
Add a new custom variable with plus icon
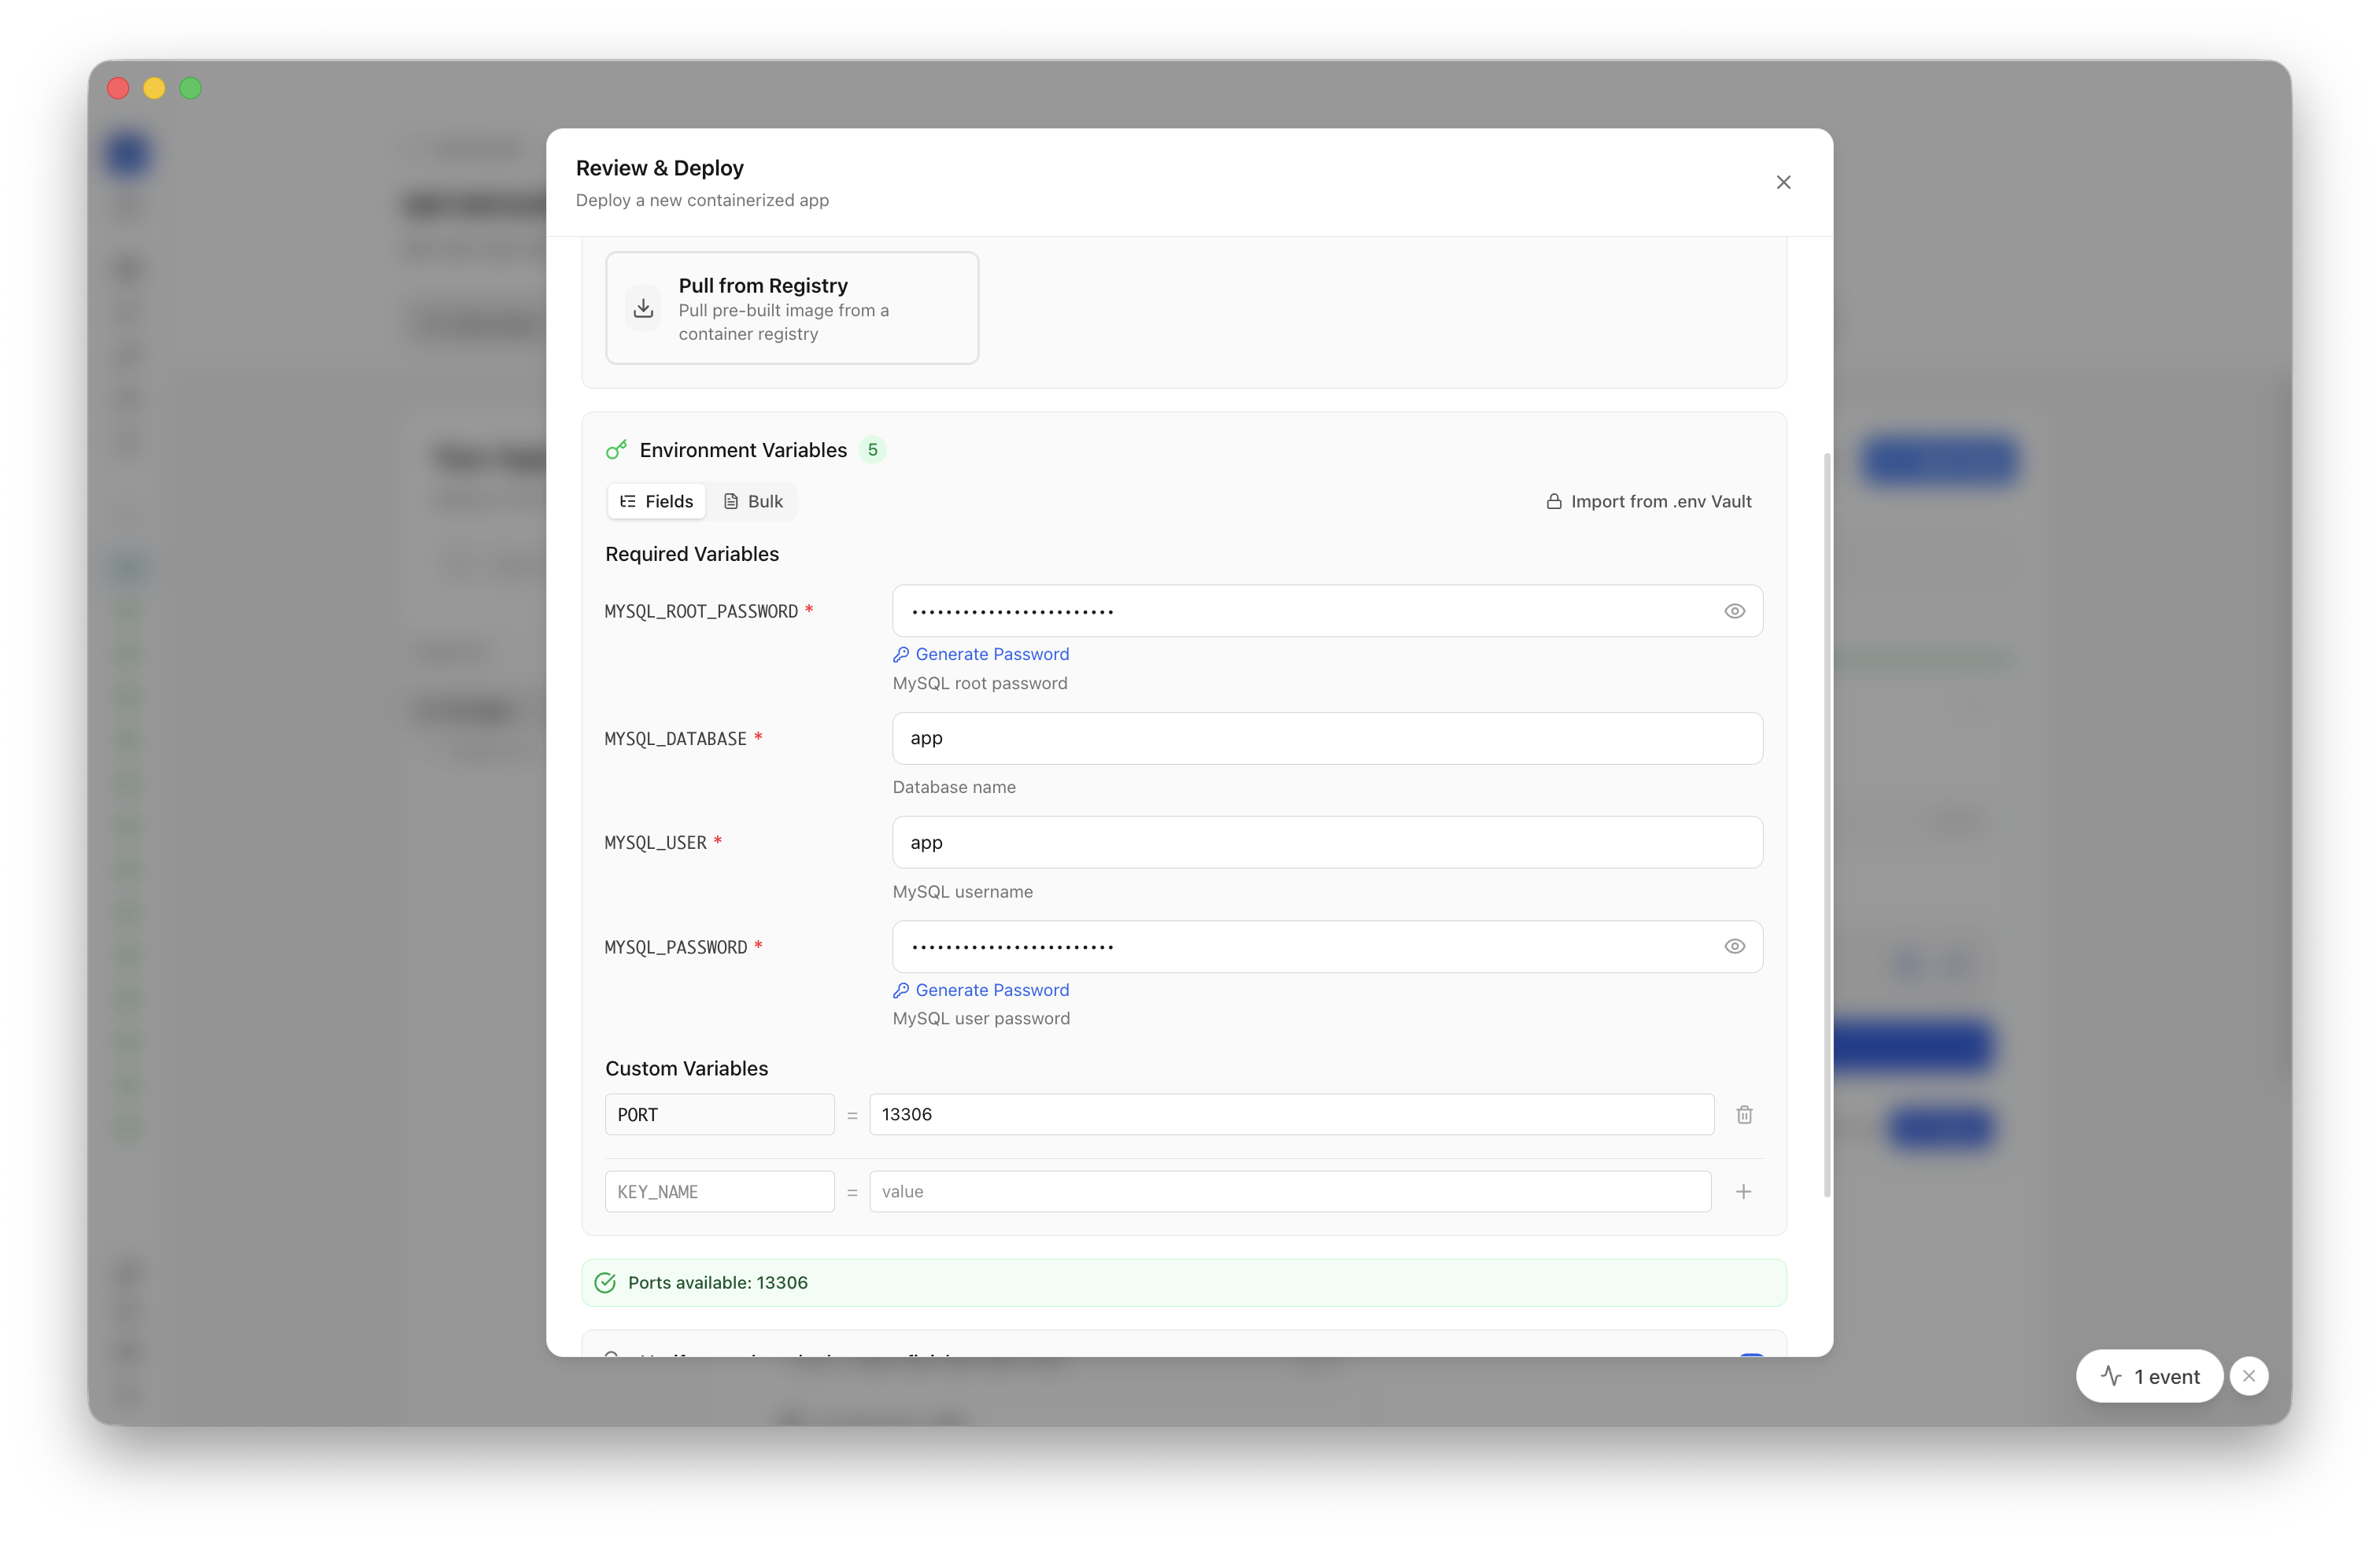coord(1743,1191)
